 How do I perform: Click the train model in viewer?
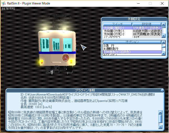57,45
